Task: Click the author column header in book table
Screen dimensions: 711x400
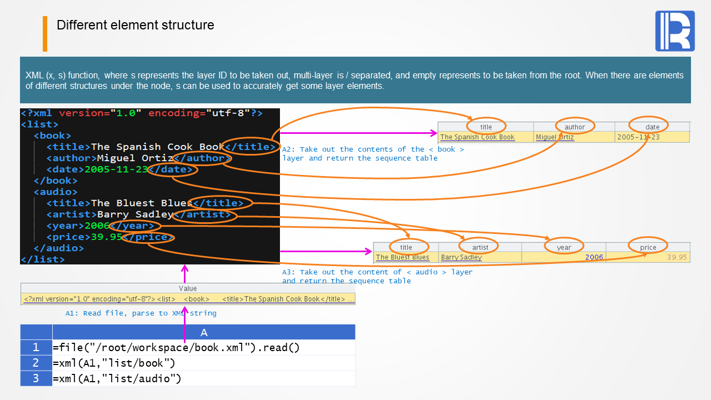Action: point(574,127)
